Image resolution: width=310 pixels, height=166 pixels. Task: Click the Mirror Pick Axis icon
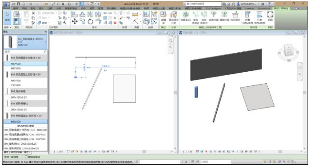(90, 14)
